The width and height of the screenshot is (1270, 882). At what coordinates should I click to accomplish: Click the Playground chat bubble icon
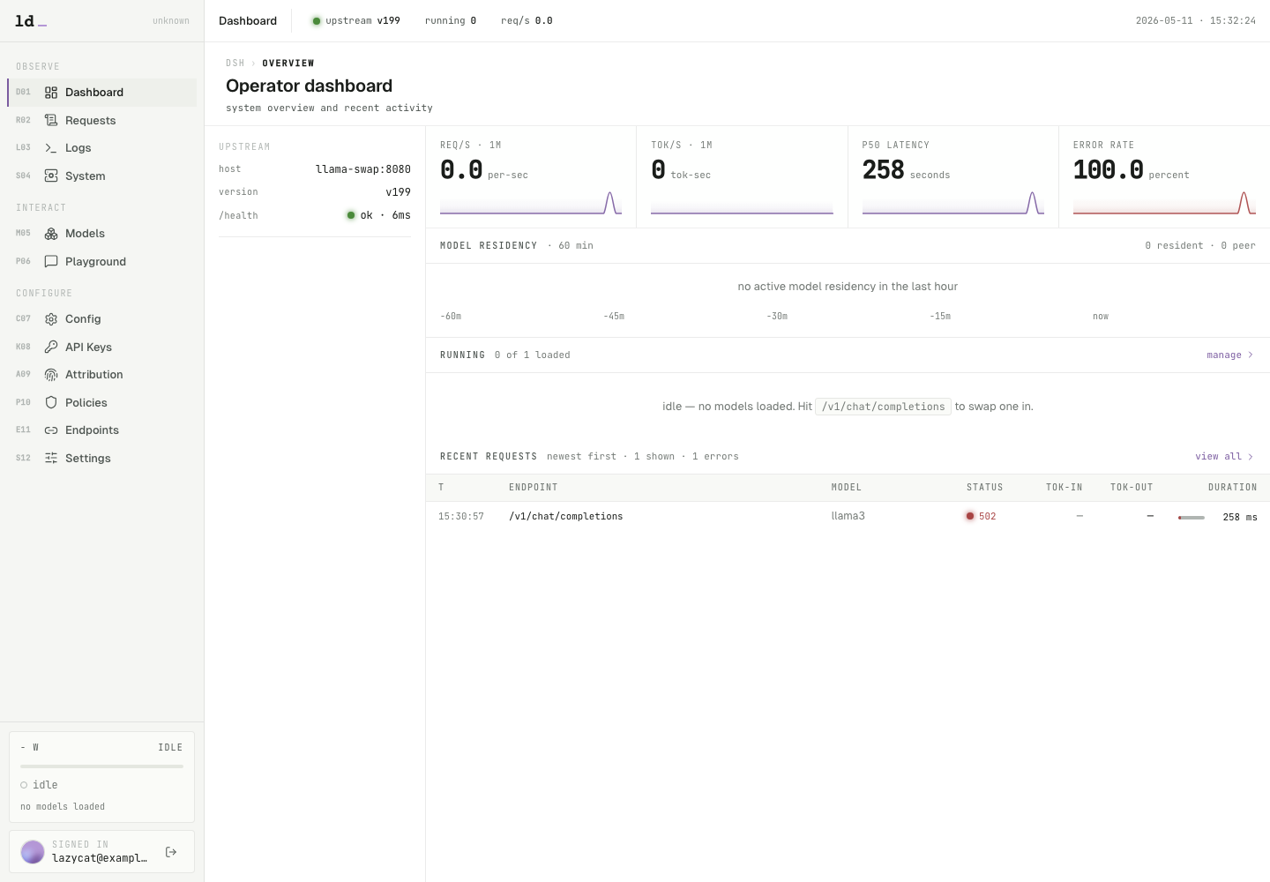tap(51, 261)
